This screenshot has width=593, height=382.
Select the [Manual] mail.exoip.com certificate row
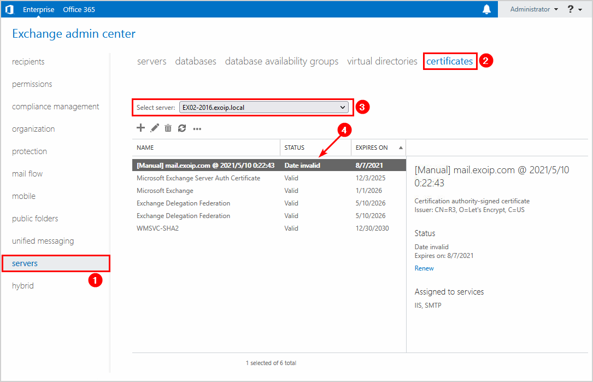pyautogui.click(x=269, y=165)
